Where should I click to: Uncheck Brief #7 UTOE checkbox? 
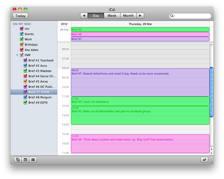(25, 92)
